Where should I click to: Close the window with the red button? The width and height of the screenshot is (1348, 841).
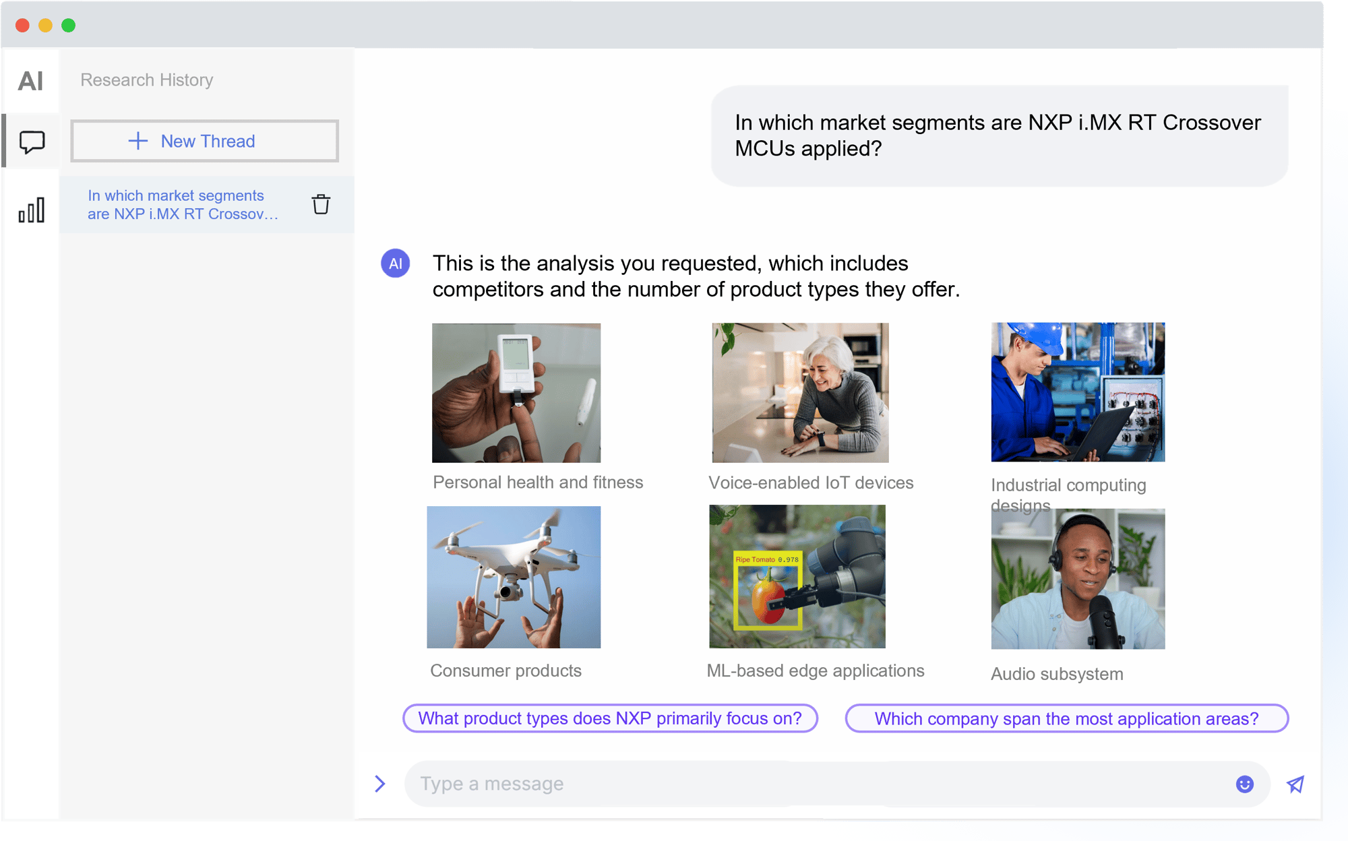coord(22,26)
